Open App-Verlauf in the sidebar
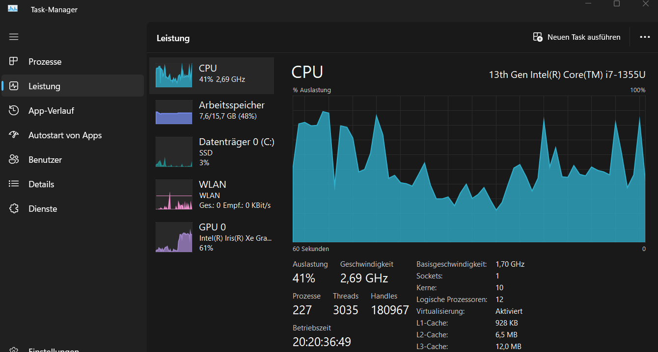 [x=73, y=111]
